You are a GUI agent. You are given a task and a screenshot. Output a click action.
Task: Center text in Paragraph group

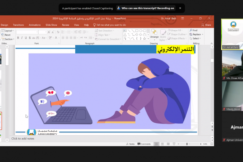(x=67, y=38)
